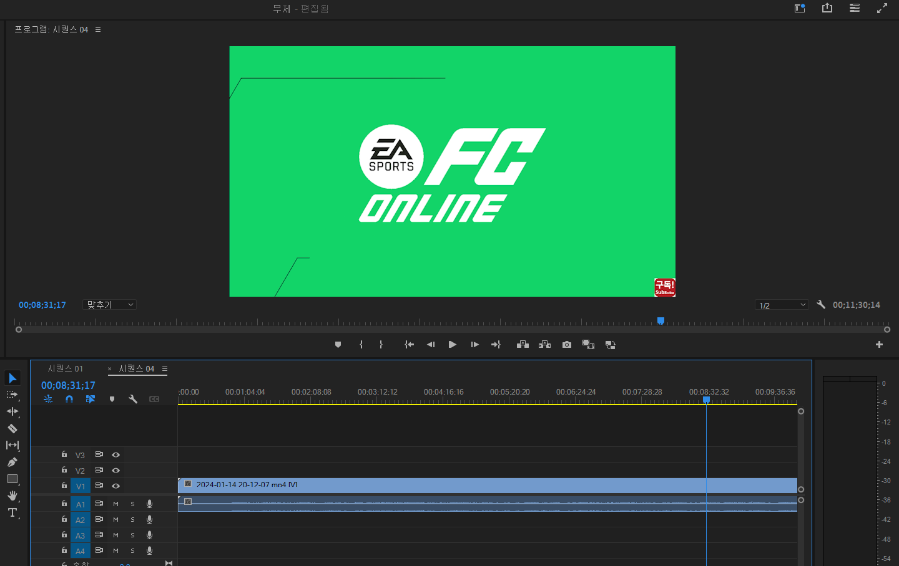
Task: Open the zoom level fit dropdown
Action: [x=109, y=305]
